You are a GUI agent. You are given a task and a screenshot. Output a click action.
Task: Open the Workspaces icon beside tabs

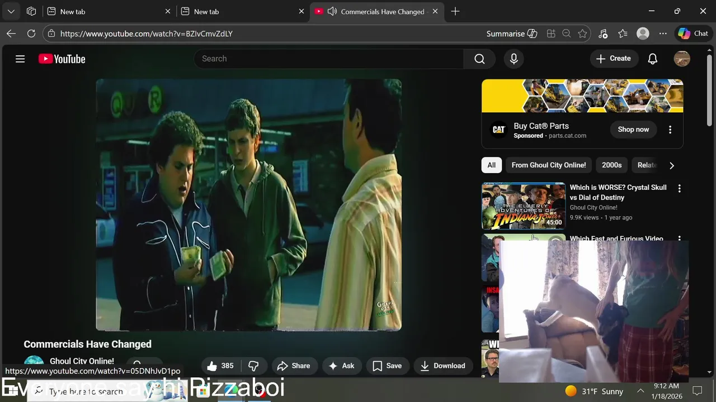(x=31, y=11)
